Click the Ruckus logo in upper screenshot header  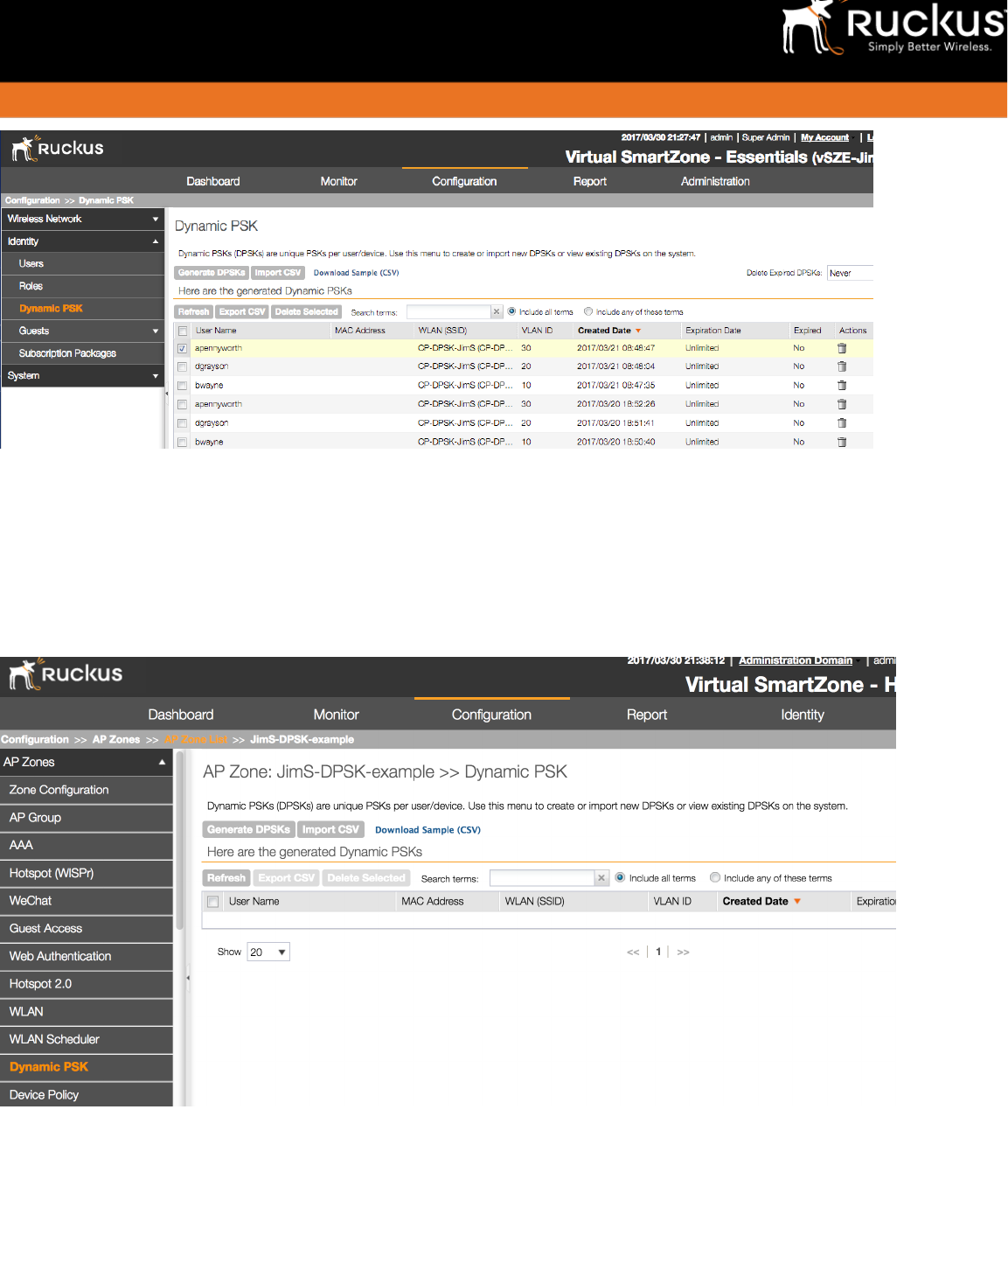pos(58,149)
